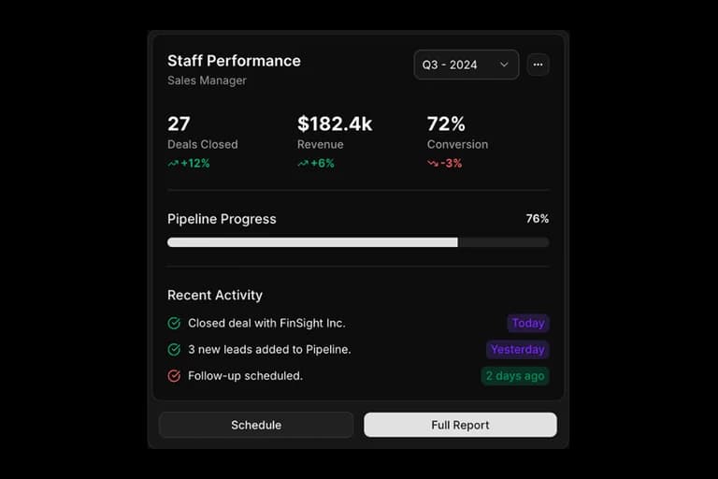Viewport: 718px width, 479px height.
Task: Click the green trend arrow under Revenue
Action: 303,163
